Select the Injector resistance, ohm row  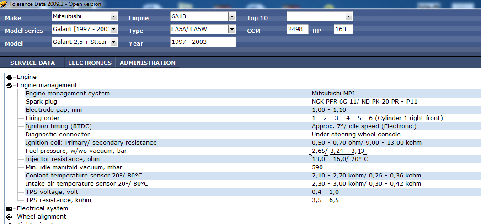tap(252, 159)
